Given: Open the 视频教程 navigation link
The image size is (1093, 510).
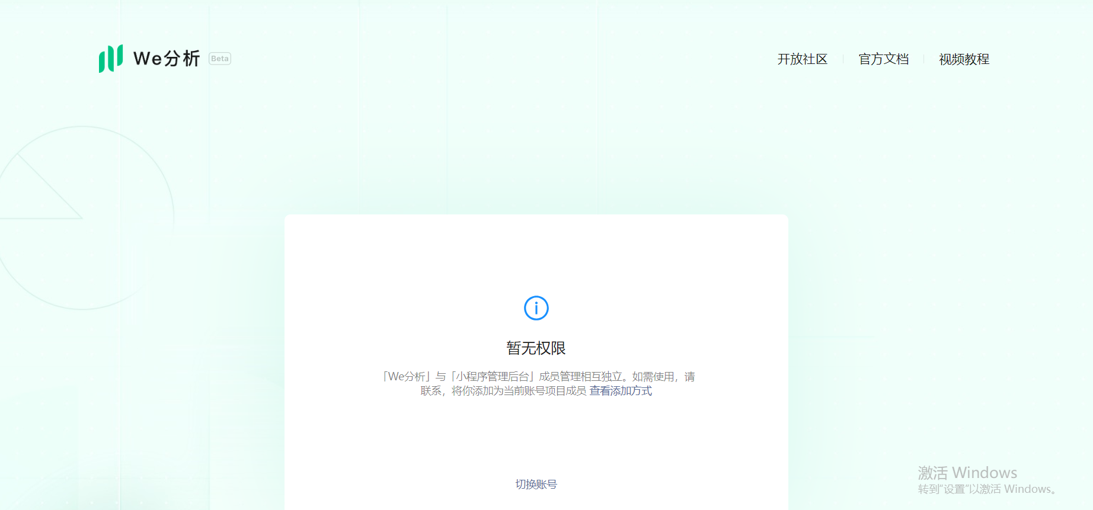Looking at the screenshot, I should (x=964, y=59).
